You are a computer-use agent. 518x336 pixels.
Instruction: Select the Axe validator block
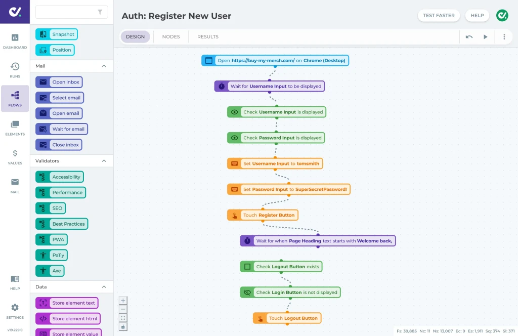[x=50, y=271]
